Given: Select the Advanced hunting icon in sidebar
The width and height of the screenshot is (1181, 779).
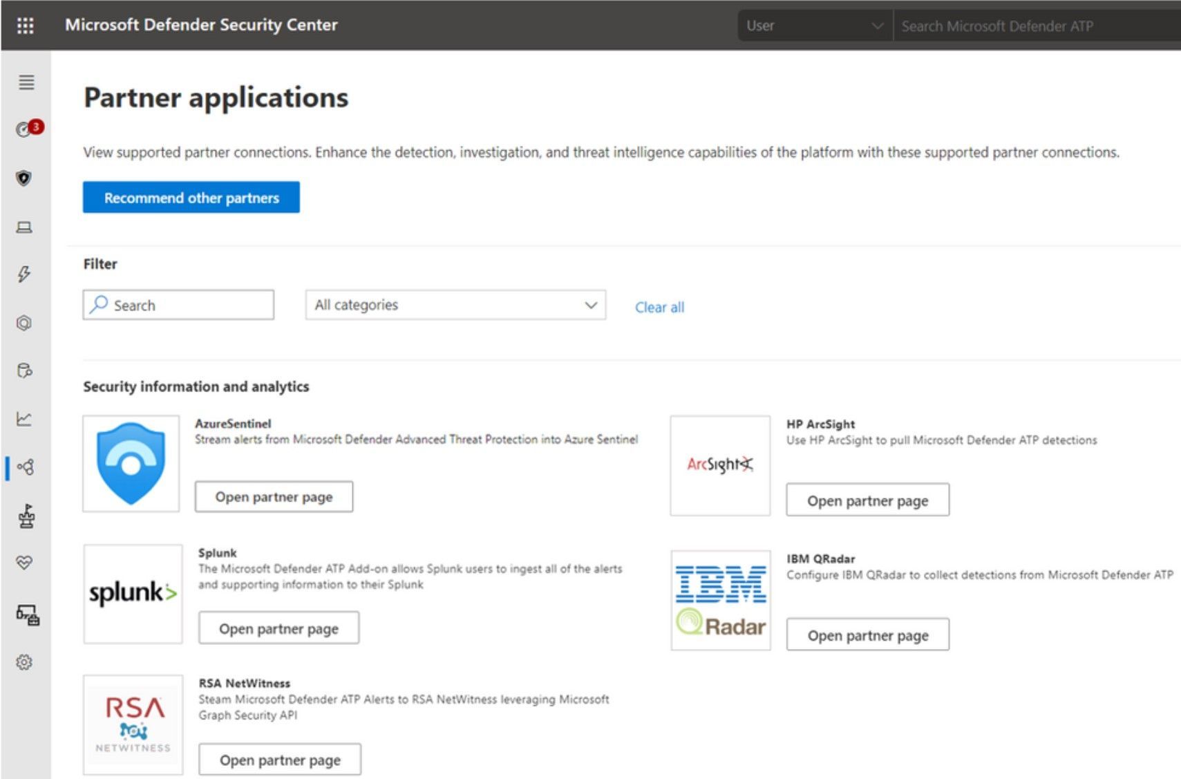Looking at the screenshot, I should [x=25, y=371].
